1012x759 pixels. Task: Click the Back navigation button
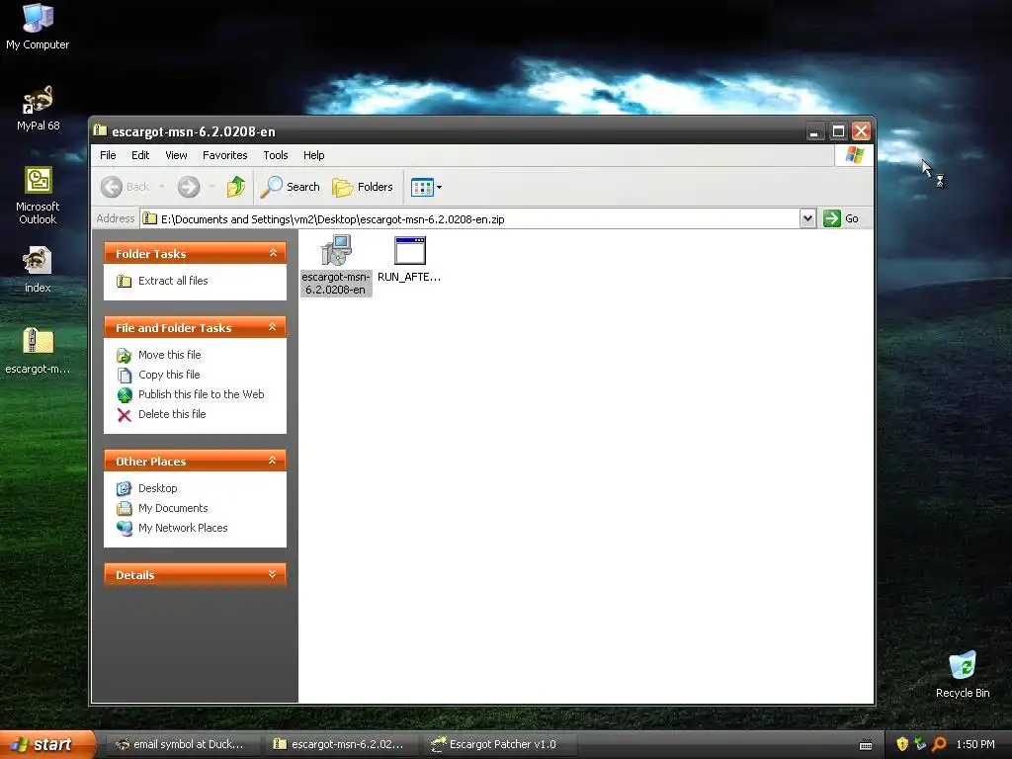coord(126,187)
